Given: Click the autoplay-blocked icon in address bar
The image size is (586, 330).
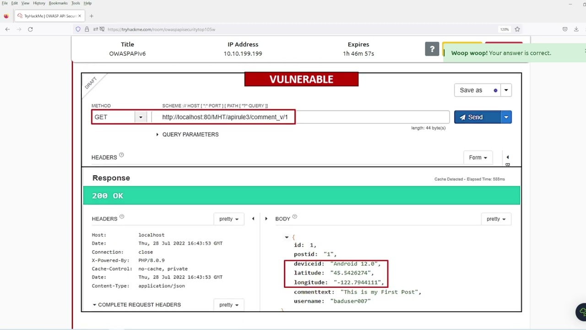Looking at the screenshot, I should (x=102, y=29).
